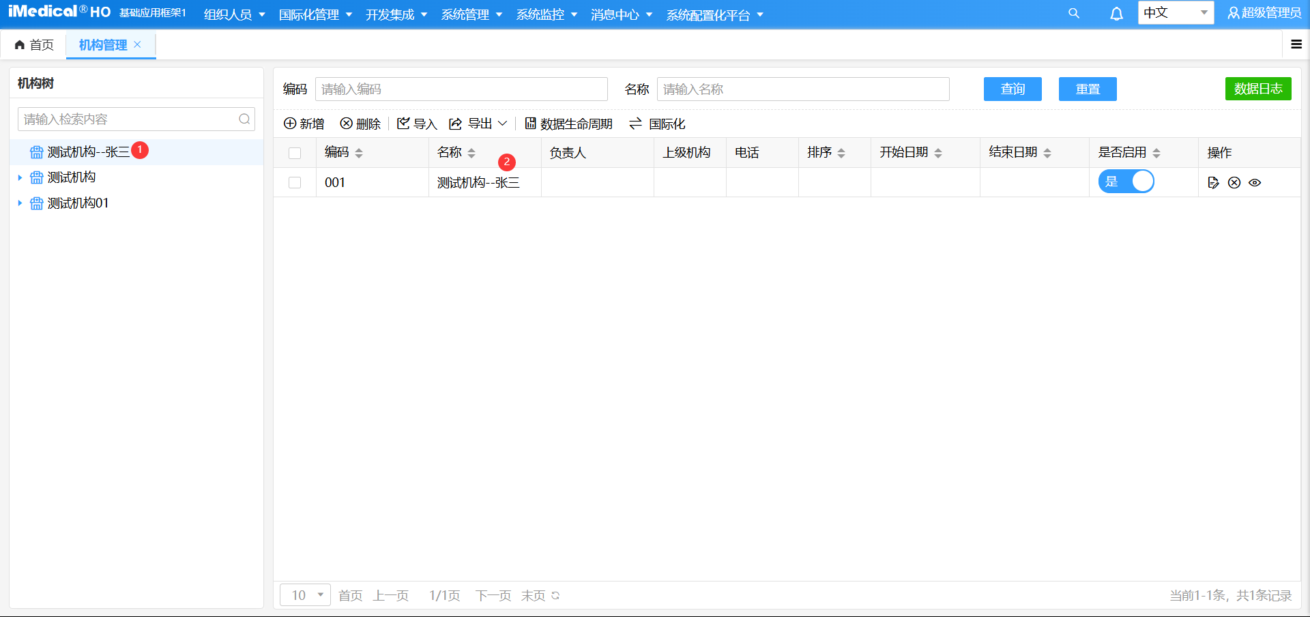Open the language selector showing 中文
Screen dimensions: 1310x617
tap(1175, 13)
